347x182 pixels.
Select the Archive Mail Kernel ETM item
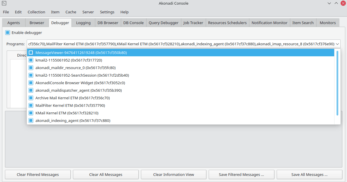click(x=72, y=98)
